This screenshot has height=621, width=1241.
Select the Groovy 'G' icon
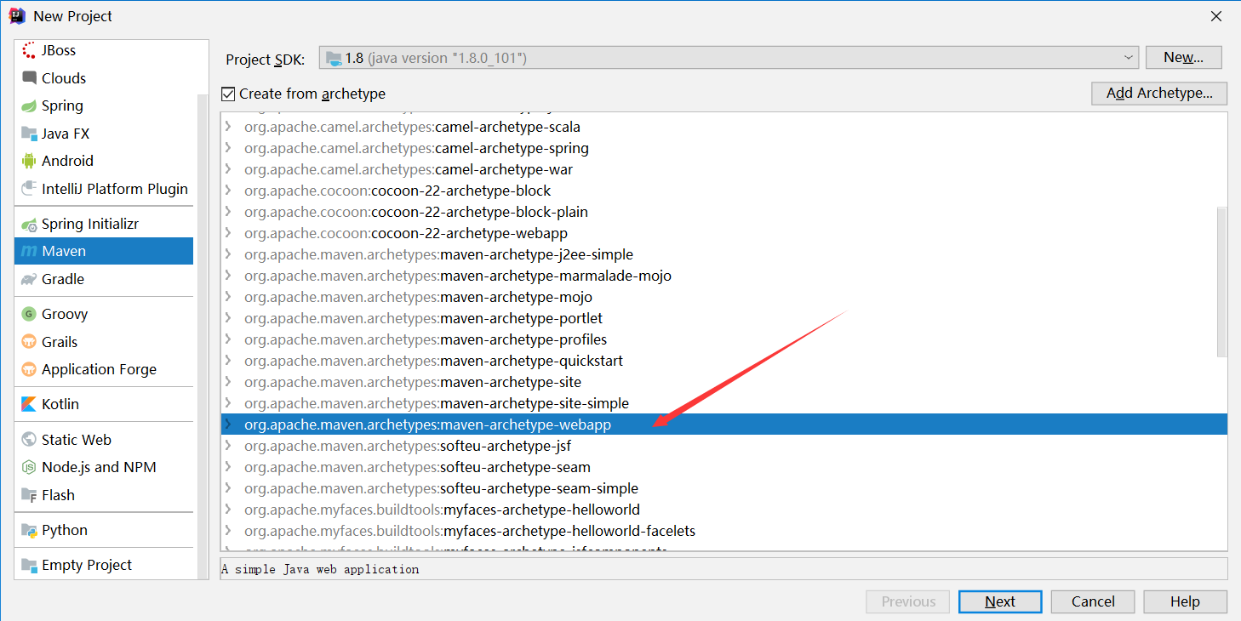click(29, 314)
